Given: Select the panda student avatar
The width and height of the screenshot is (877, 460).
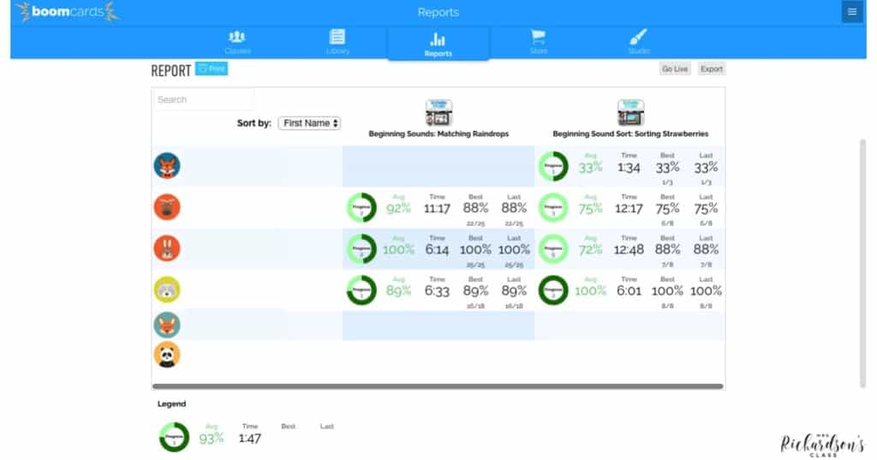Looking at the screenshot, I should [167, 355].
